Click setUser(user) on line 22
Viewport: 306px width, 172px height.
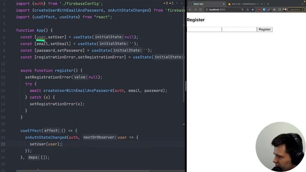(x=45, y=144)
